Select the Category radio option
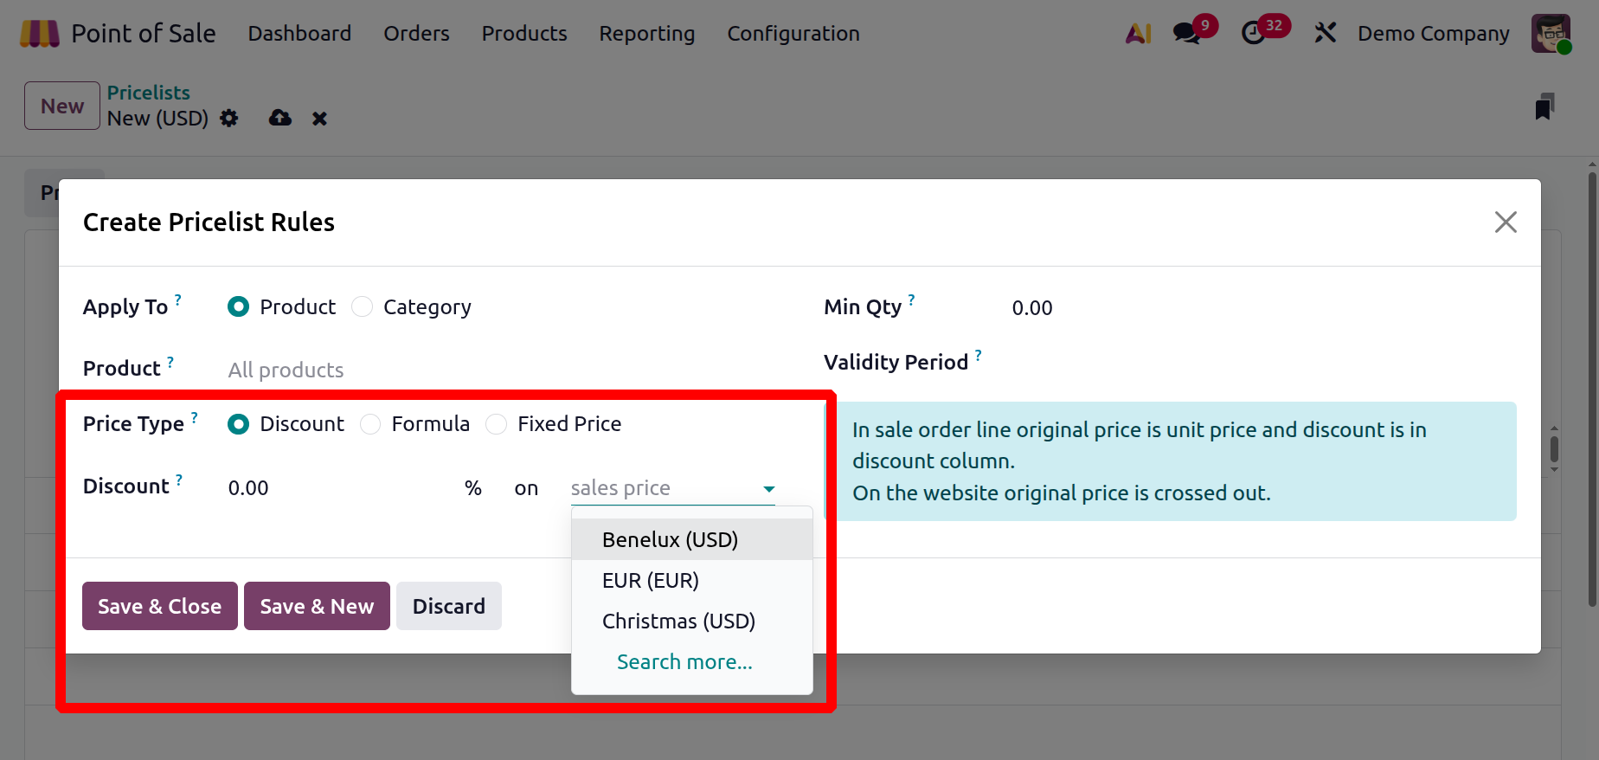Viewport: 1599px width, 760px height. click(363, 307)
